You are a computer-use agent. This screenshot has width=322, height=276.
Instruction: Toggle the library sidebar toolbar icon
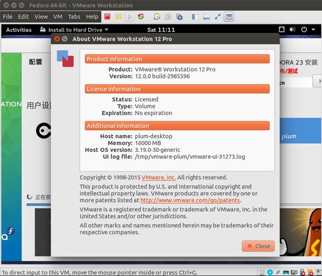(x=195, y=17)
